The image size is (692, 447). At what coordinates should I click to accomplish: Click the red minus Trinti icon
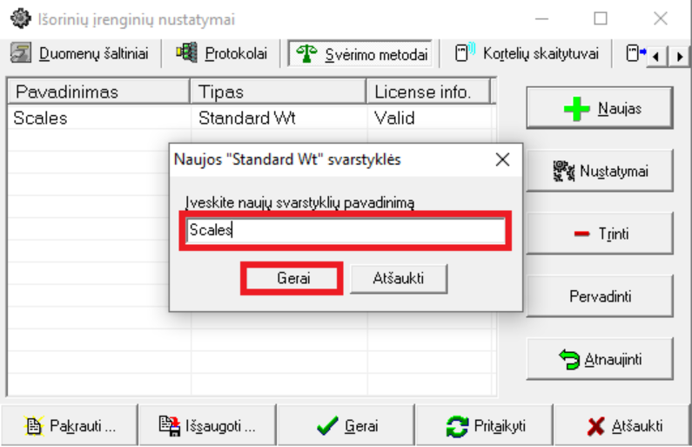pyautogui.click(x=582, y=234)
